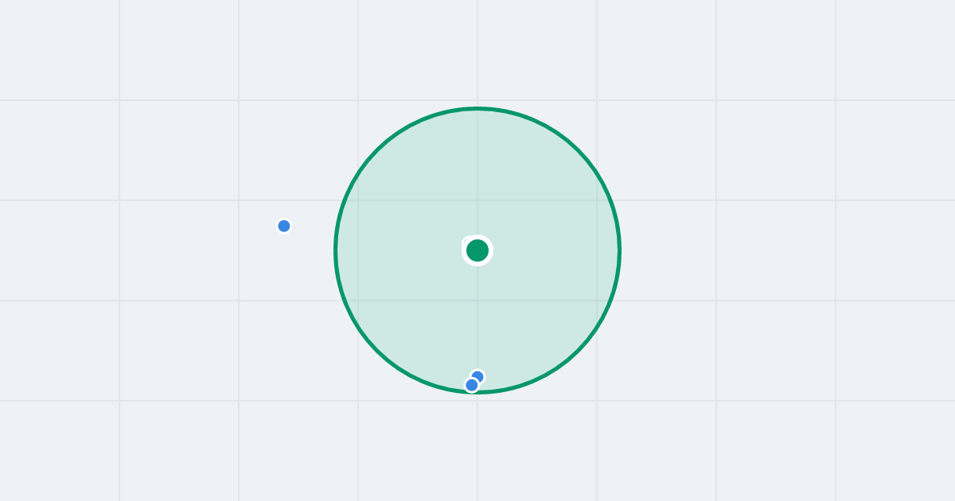Select the lone blue dot outside the circle
The width and height of the screenshot is (955, 501).
pos(284,226)
